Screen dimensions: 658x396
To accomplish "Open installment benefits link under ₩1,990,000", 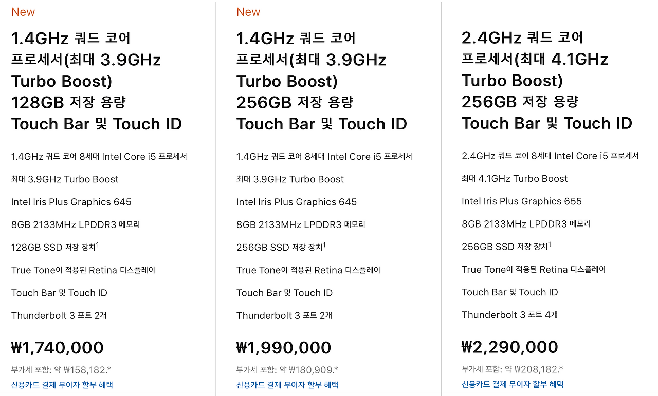I will point(287,385).
